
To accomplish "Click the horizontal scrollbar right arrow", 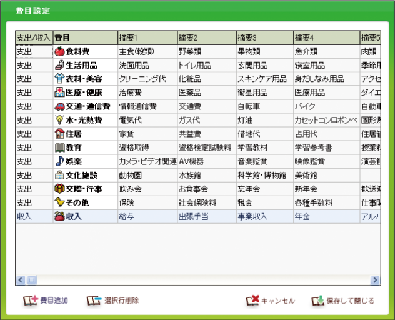I will (x=376, y=281).
